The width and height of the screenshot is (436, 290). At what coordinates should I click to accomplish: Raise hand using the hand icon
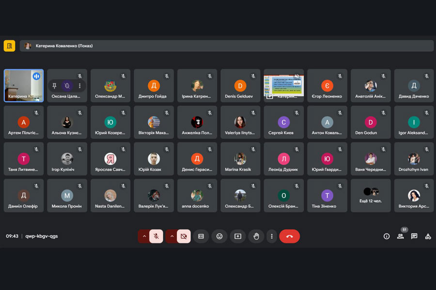(256, 236)
